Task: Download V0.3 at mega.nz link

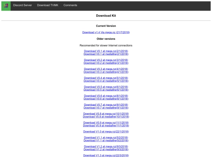Action: [106, 69]
